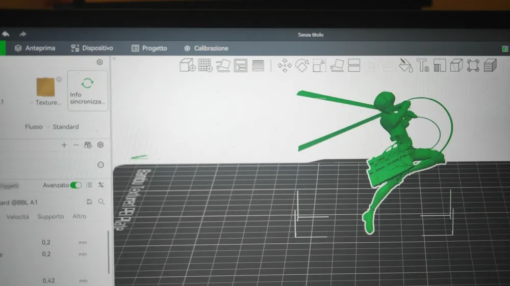The width and height of the screenshot is (510, 286).
Task: Toggle the Avanzato switch
Action: [x=76, y=185]
